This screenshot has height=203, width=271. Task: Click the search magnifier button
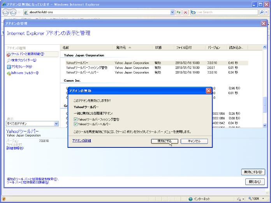[x=262, y=12]
